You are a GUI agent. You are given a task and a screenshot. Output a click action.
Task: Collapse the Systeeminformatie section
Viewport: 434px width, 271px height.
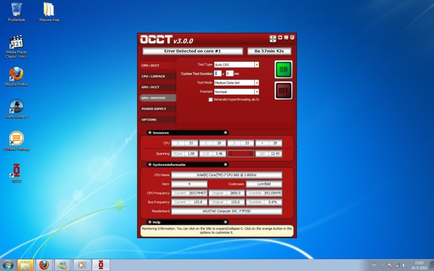coord(225,164)
